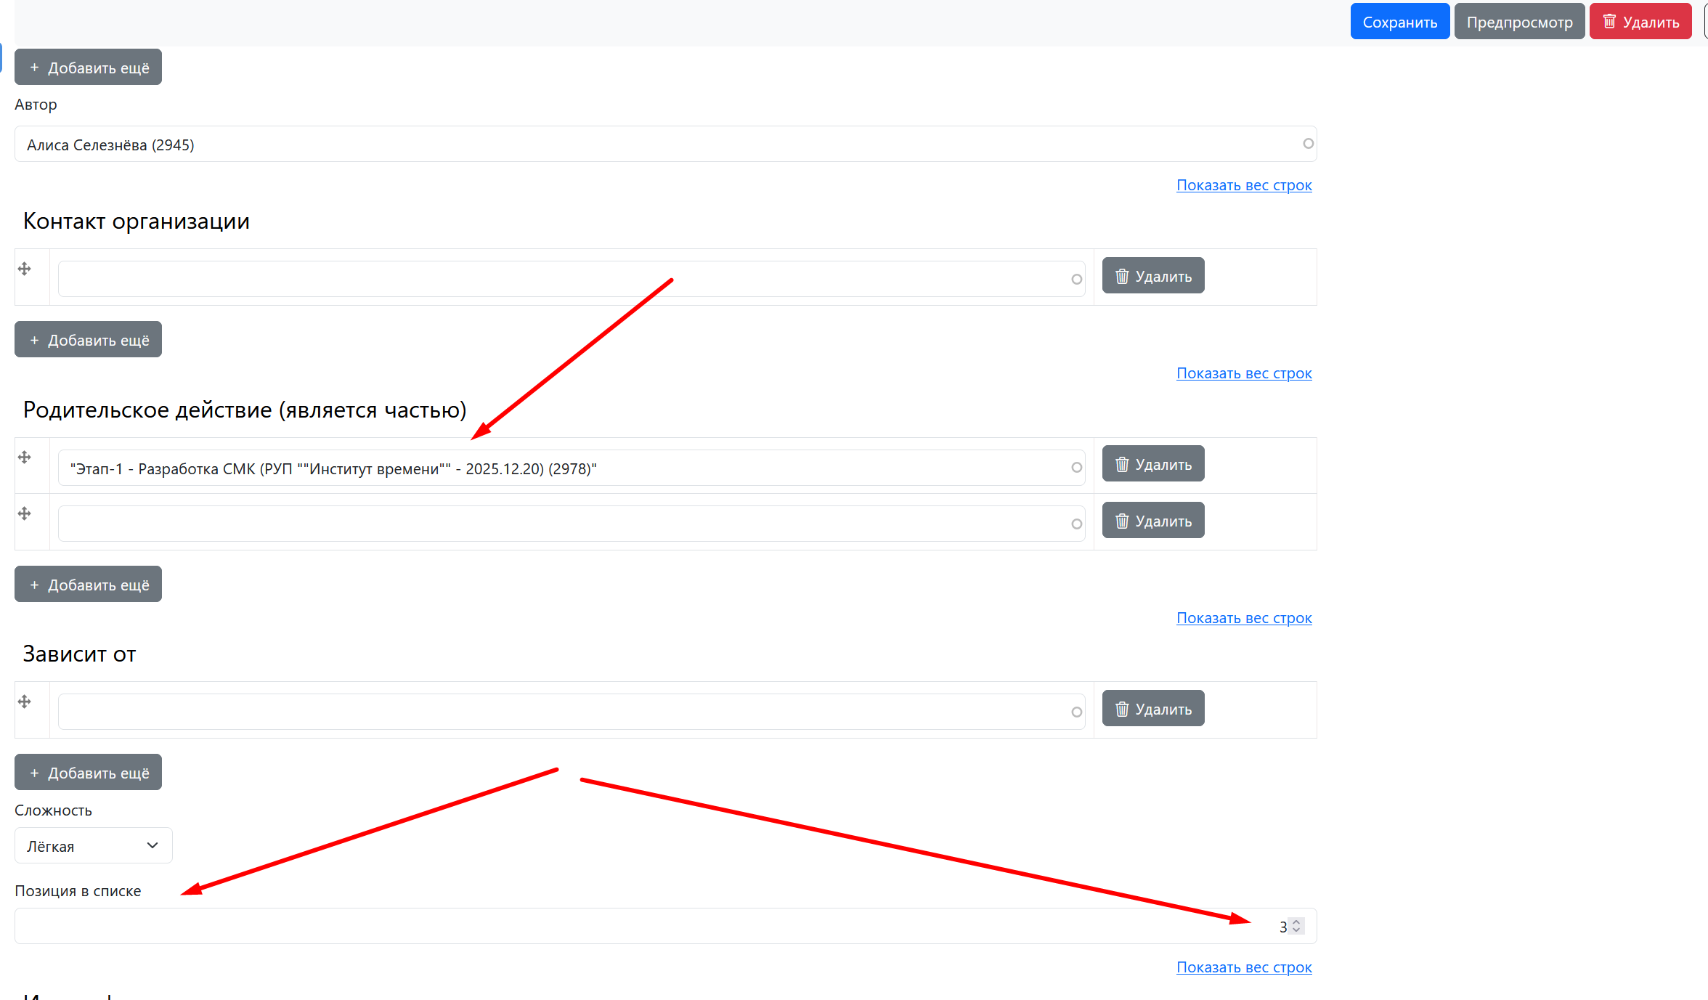Click autocomplete circle in Этап-1 field

(1076, 468)
